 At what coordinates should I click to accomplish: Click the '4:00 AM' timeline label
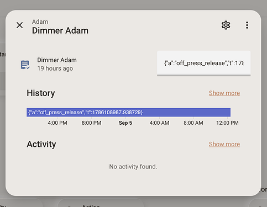(159, 123)
